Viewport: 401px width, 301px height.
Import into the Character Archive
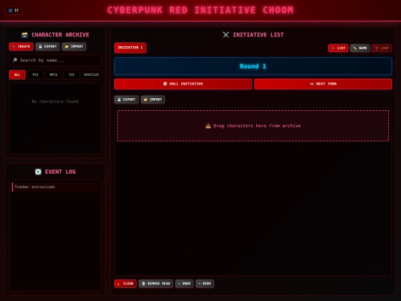click(74, 46)
